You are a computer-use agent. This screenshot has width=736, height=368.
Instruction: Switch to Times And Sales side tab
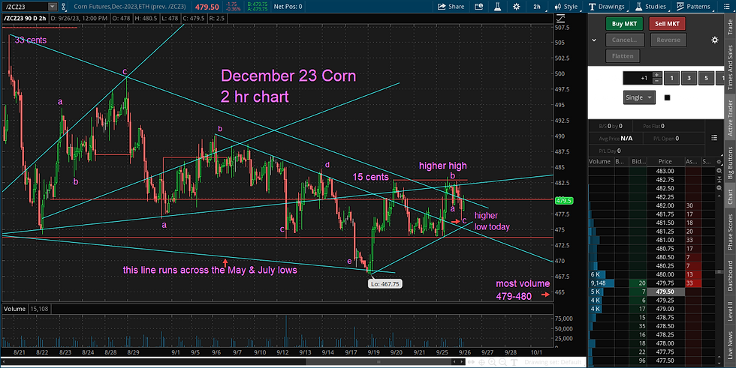click(x=730, y=68)
